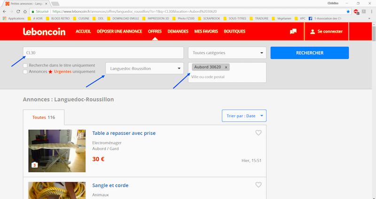Viewport: 376px width, 199px height.
Task: Open the DOWNLOAD EMULE bookmark folder
Action: point(123,18)
